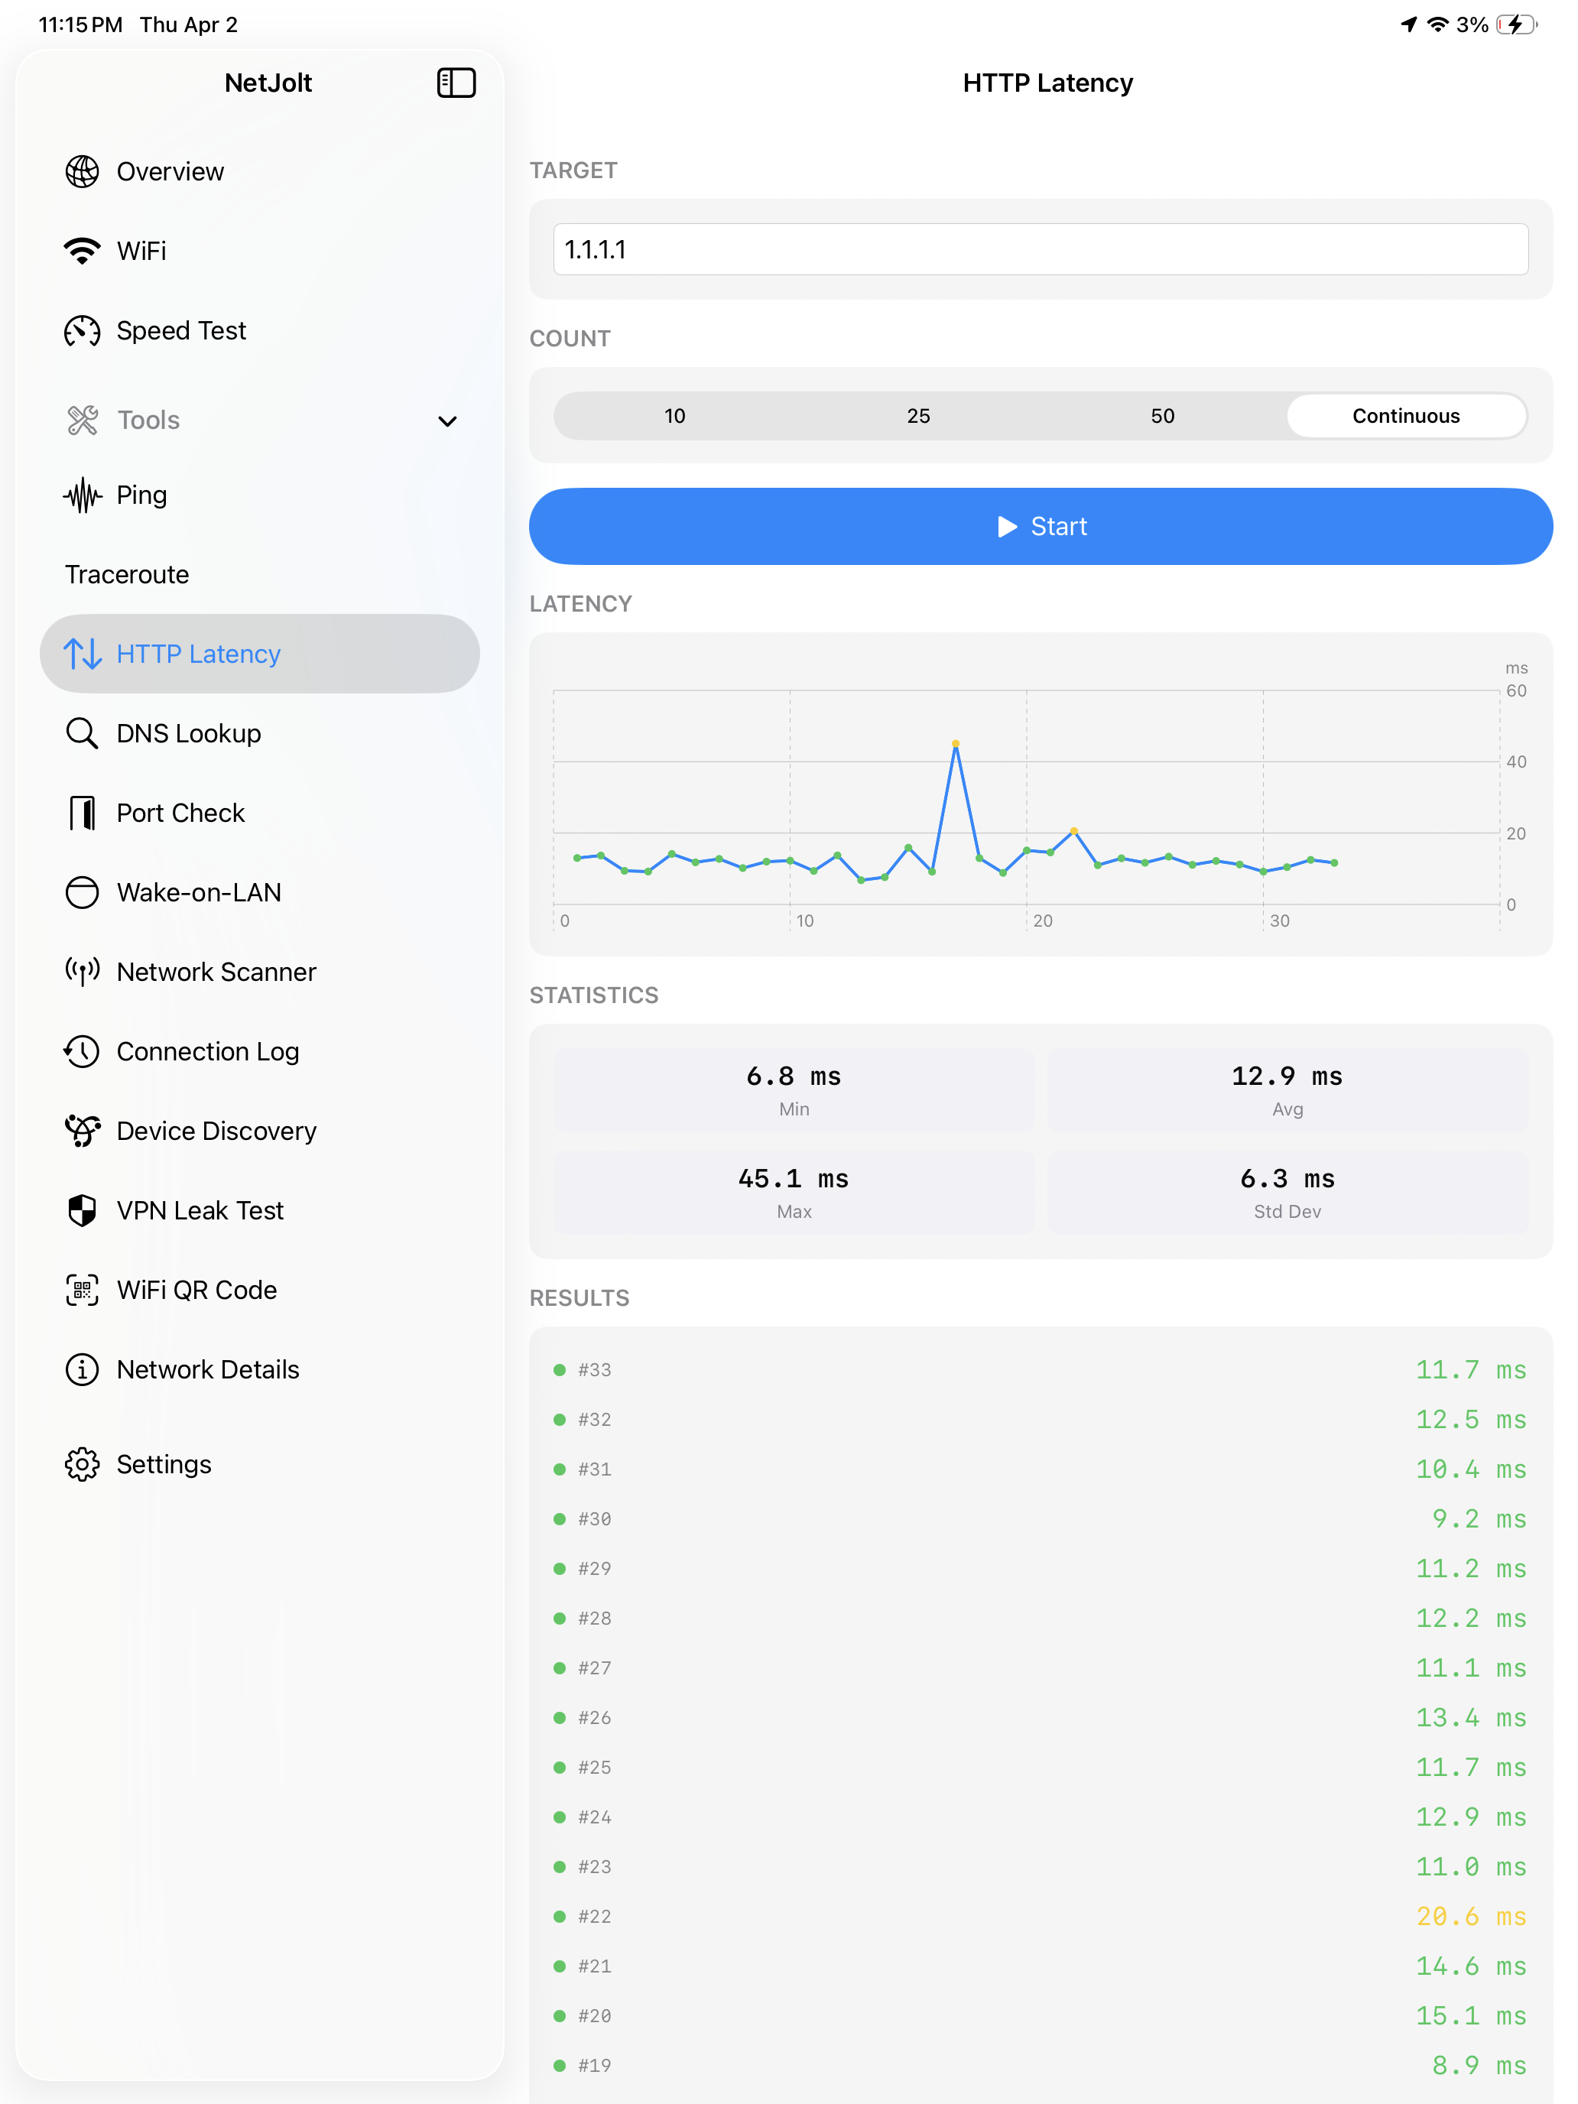Select the Continuous count option

[1405, 416]
